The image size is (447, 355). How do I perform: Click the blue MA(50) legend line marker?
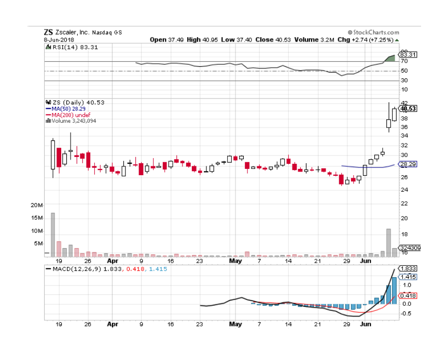click(48, 109)
